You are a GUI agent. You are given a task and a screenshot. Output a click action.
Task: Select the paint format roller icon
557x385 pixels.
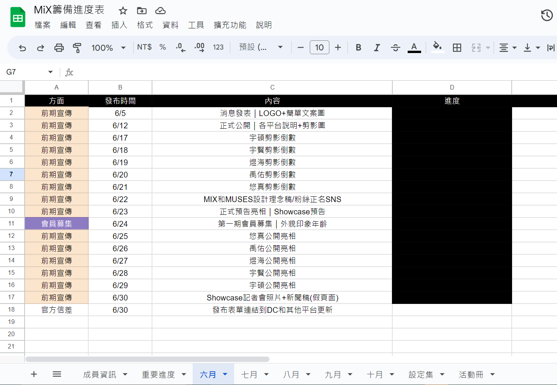[x=77, y=48]
